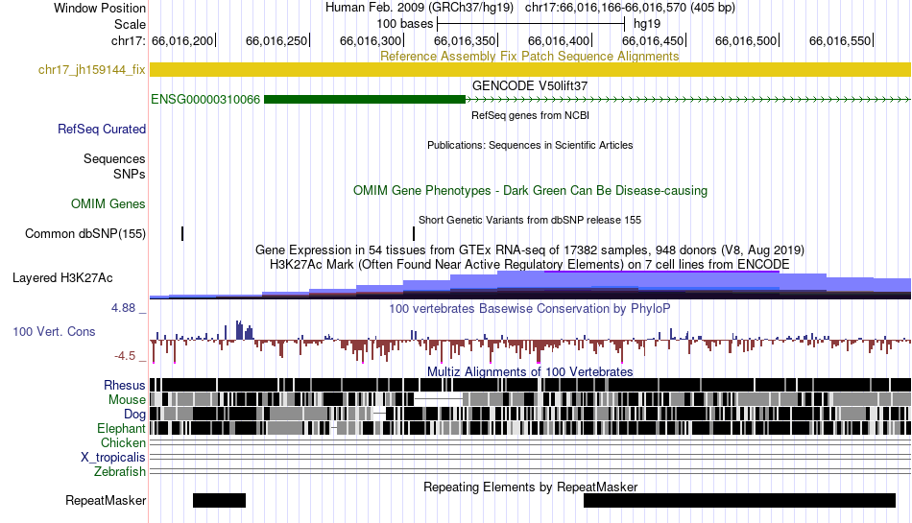Click the -4.5 PhyloP lower scale value
Screen dimensions: 912x523
[x=125, y=356]
